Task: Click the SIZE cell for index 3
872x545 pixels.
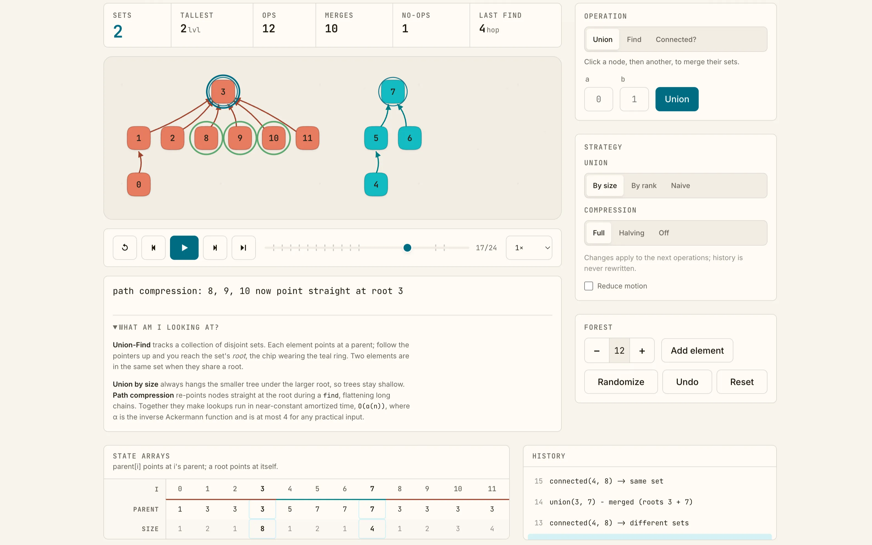Action: (x=262, y=529)
